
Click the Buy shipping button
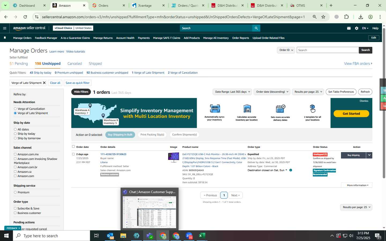click(x=353, y=155)
